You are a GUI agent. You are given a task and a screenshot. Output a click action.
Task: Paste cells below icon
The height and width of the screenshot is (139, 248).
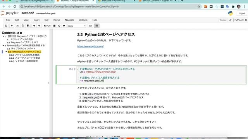coord(28,26)
